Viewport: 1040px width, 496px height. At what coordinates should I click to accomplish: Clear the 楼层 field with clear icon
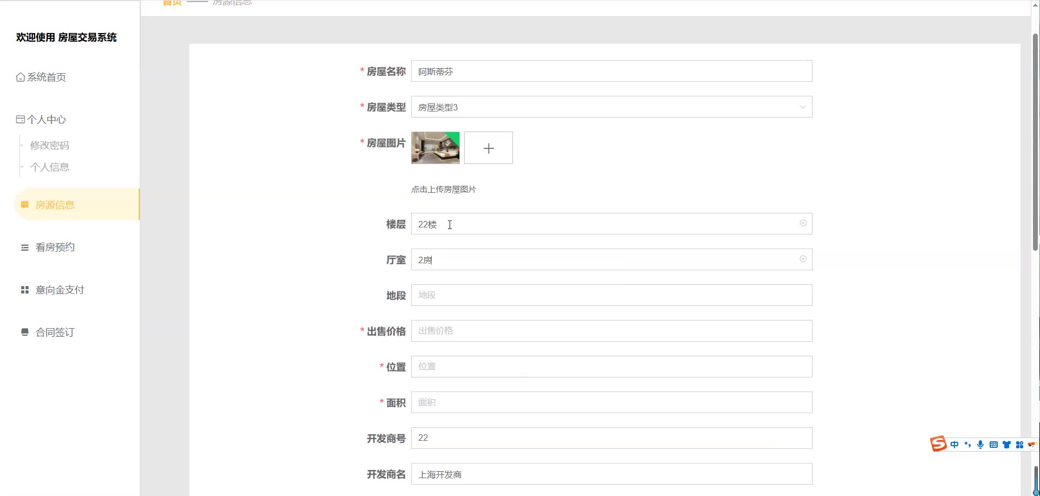(803, 223)
